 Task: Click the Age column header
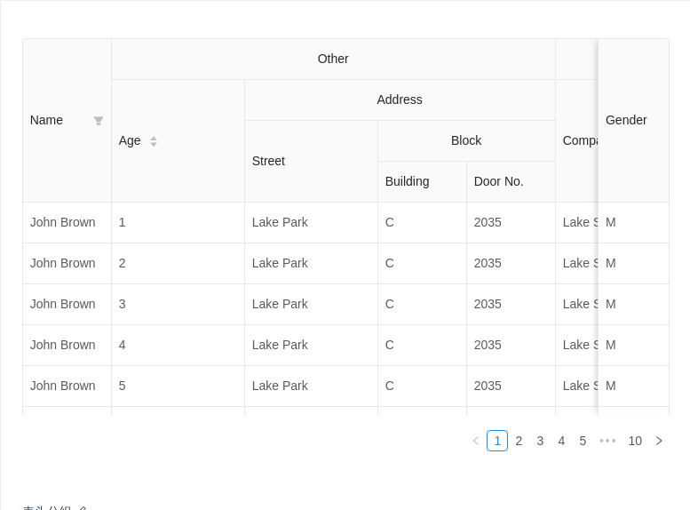pyautogui.click(x=130, y=140)
